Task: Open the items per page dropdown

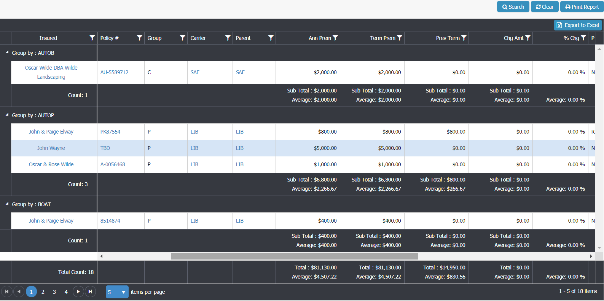Action: tap(117, 292)
